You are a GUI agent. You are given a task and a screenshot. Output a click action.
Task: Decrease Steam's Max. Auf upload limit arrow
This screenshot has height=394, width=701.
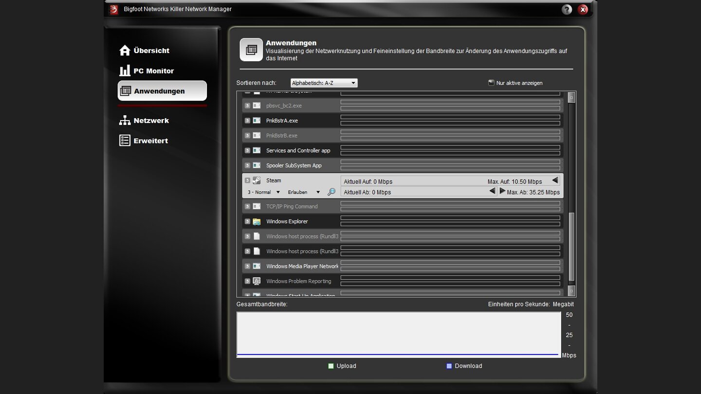555,180
